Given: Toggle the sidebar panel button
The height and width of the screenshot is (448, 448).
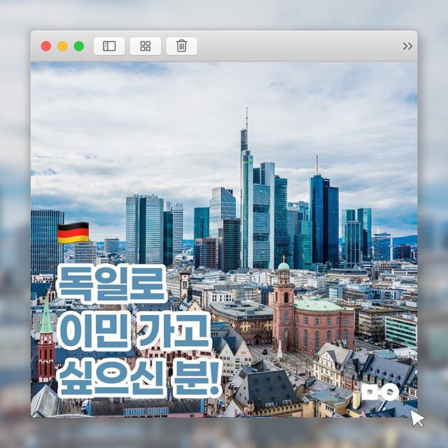Looking at the screenshot, I should coord(109,46).
